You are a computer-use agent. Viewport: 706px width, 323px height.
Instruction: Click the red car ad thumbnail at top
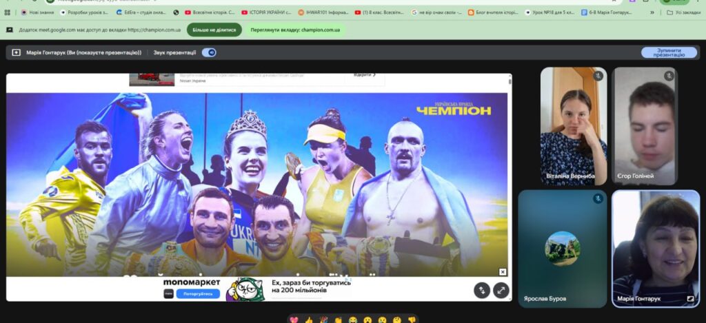tap(152, 79)
